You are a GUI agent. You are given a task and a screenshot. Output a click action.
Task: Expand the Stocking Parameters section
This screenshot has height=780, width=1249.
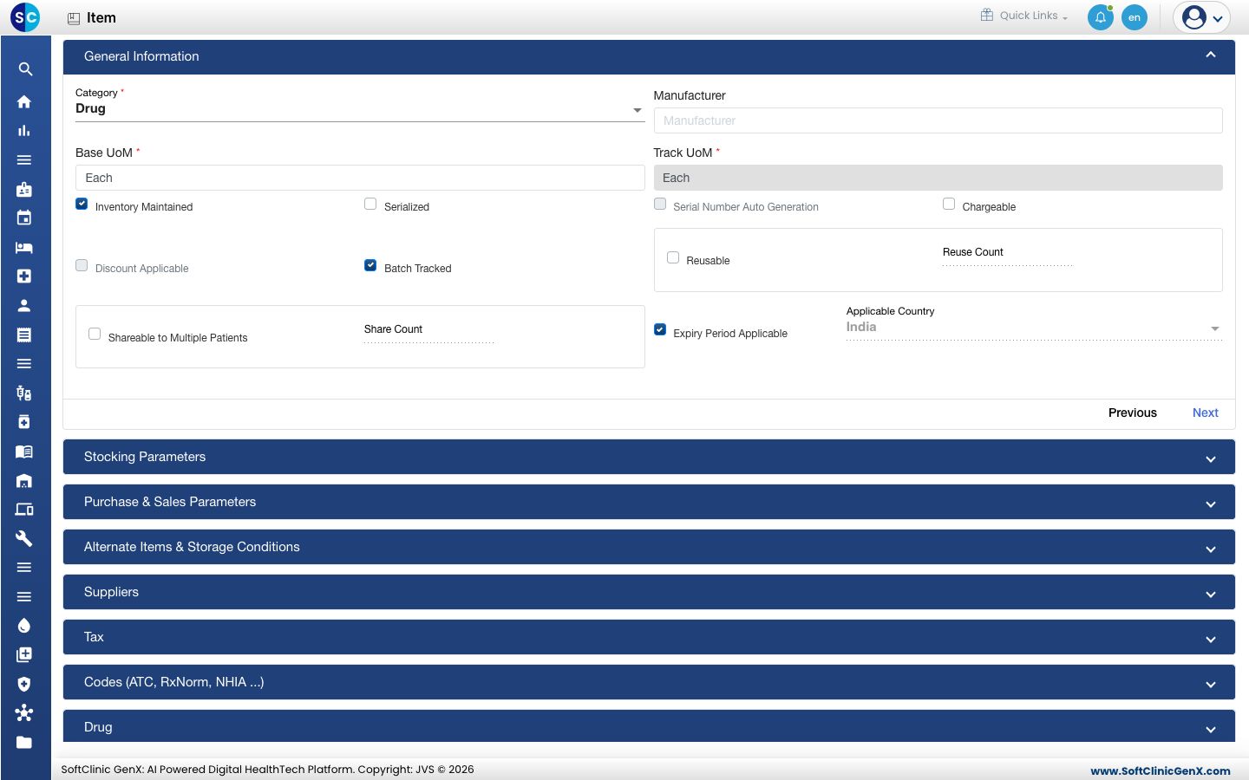(x=649, y=457)
